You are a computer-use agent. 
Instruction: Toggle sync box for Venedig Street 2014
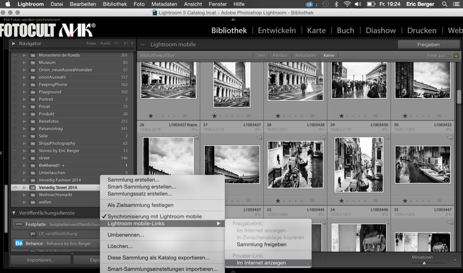point(15,187)
